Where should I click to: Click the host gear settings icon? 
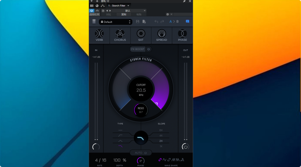(x=168, y=14)
